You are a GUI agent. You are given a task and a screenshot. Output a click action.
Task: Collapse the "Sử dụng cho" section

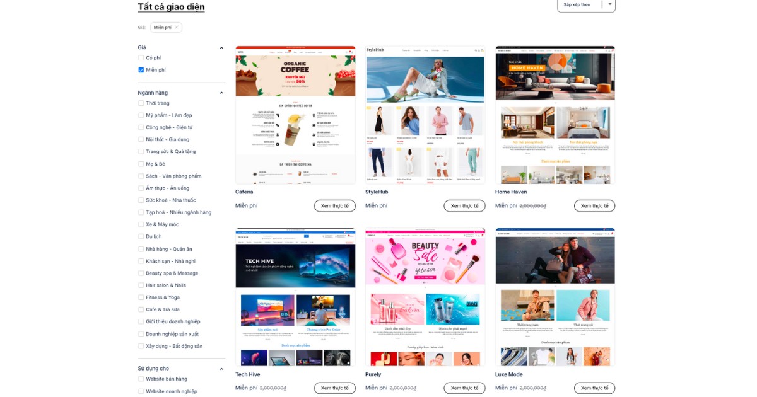point(221,367)
